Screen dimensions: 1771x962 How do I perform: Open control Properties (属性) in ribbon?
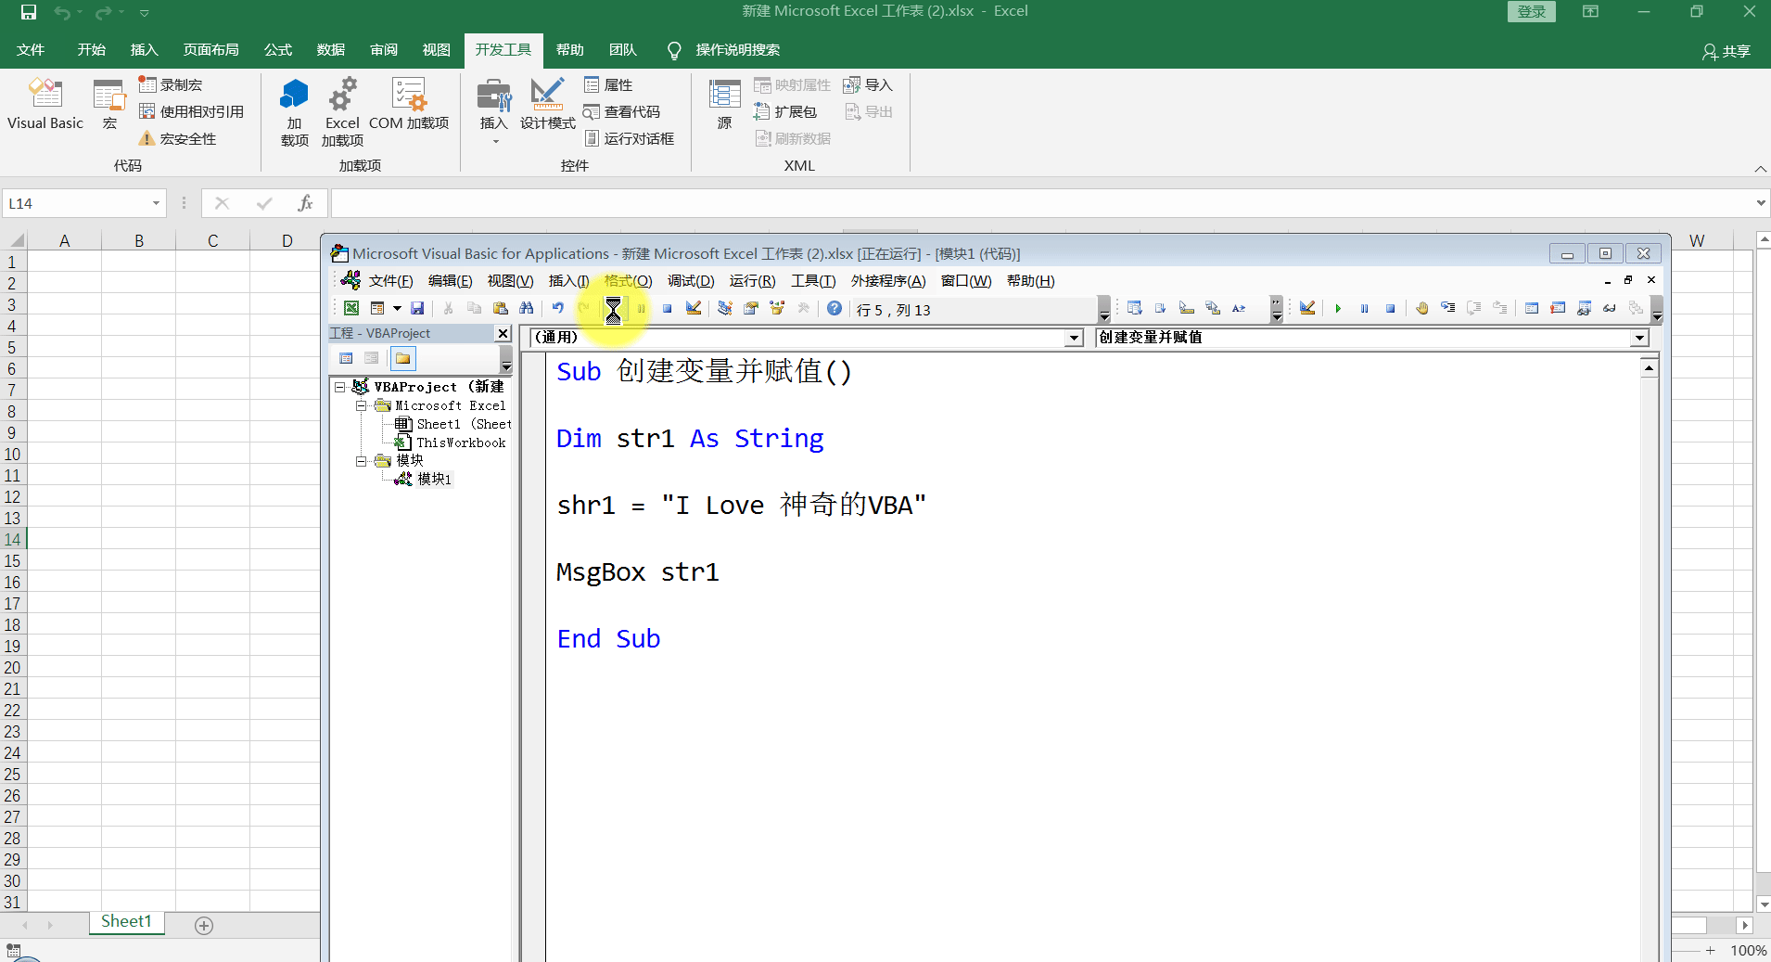click(608, 84)
